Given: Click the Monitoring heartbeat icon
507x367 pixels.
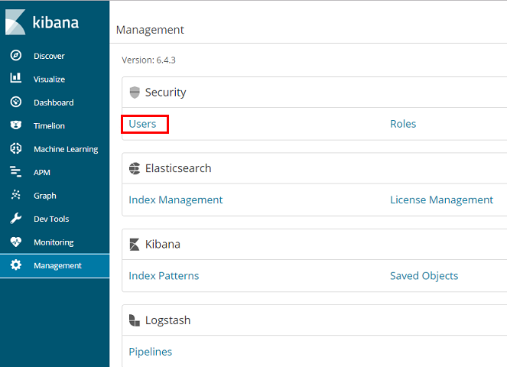Looking at the screenshot, I should pyautogui.click(x=16, y=242).
